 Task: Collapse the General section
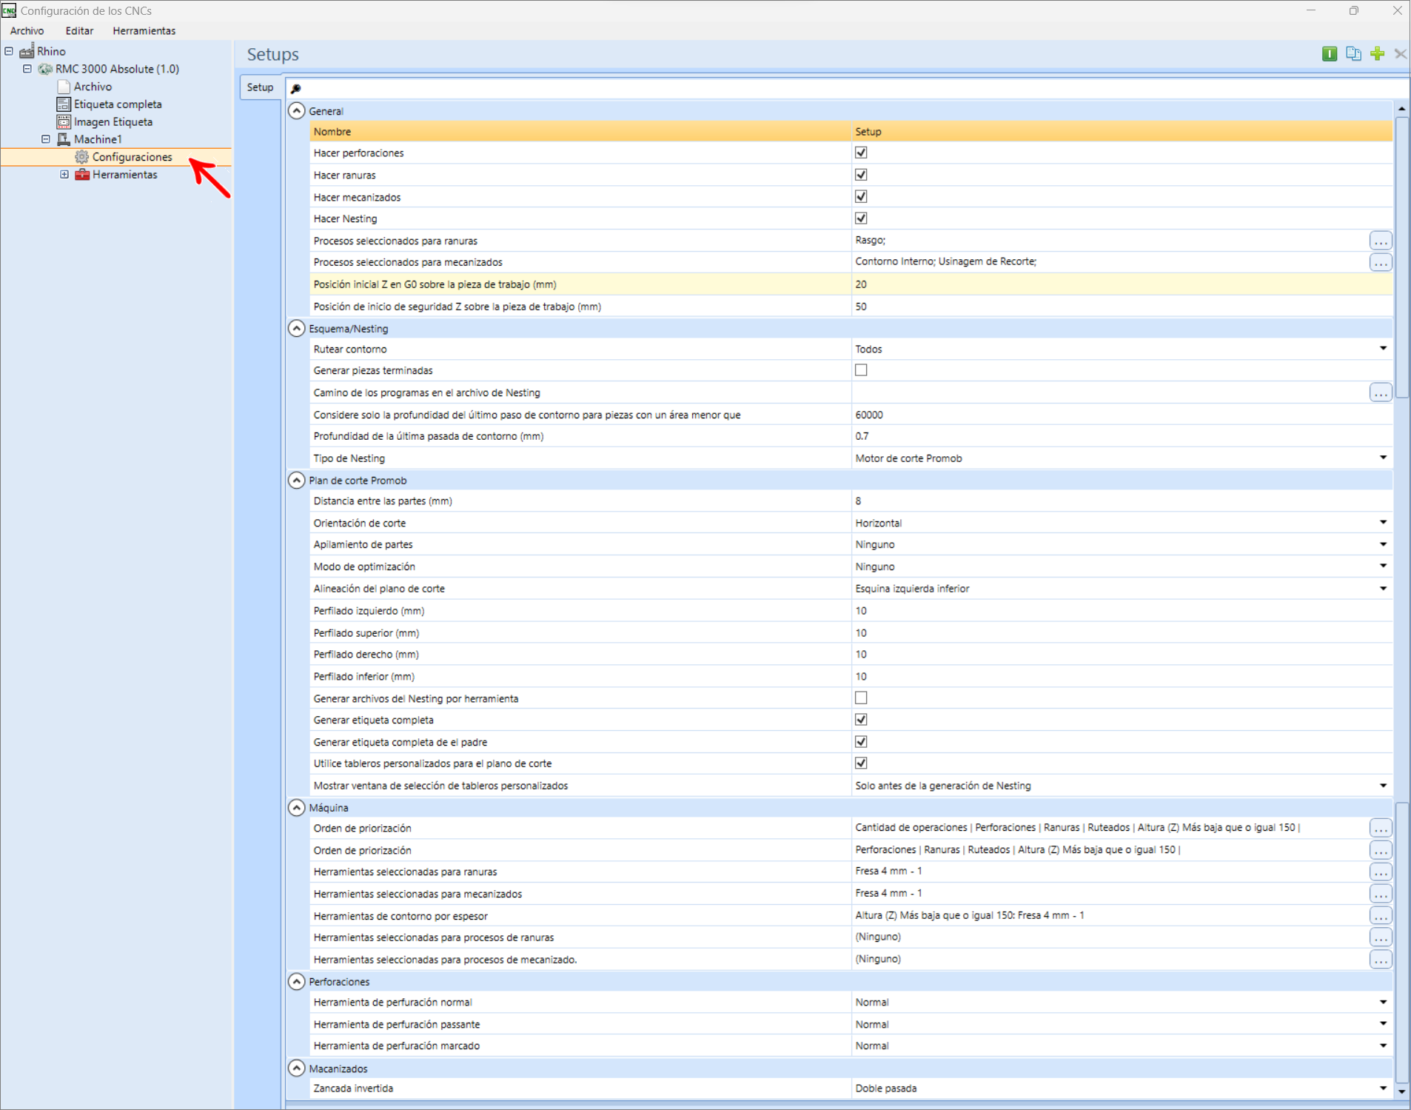click(x=296, y=111)
